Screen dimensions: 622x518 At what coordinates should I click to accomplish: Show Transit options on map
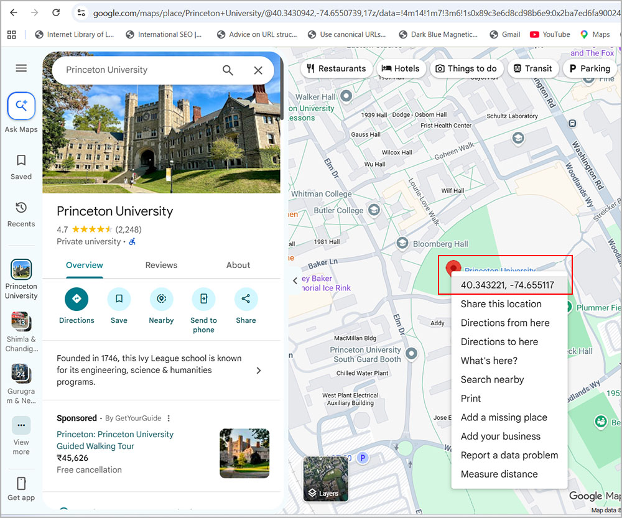(x=533, y=68)
